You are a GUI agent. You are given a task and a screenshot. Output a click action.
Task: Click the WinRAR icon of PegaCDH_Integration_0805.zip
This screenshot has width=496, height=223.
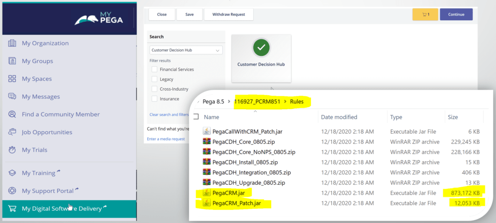coord(206,172)
